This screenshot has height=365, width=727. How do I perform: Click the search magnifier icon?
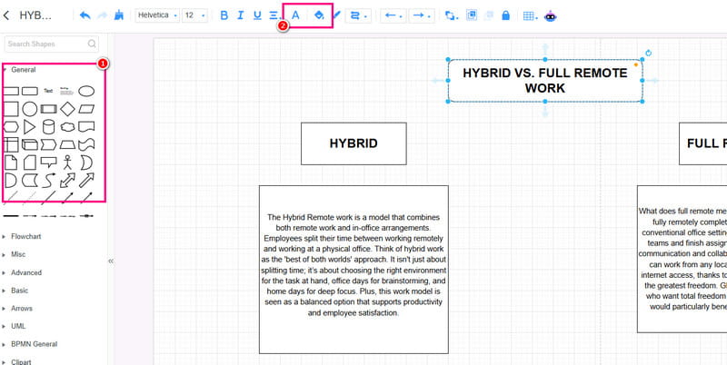pyautogui.click(x=92, y=44)
